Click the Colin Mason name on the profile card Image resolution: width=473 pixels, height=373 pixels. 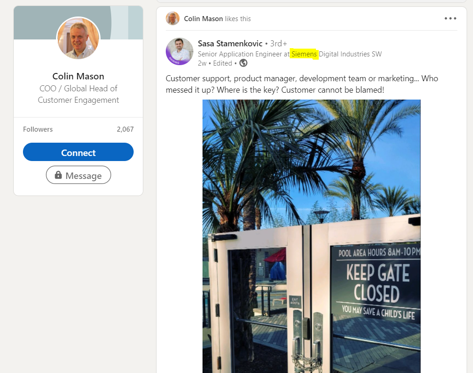tap(78, 76)
